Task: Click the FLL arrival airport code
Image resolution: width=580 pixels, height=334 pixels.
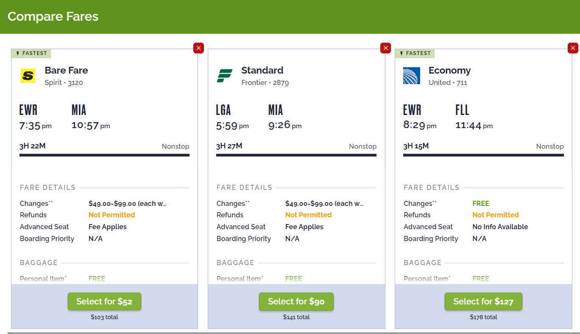Action: pyautogui.click(x=462, y=110)
